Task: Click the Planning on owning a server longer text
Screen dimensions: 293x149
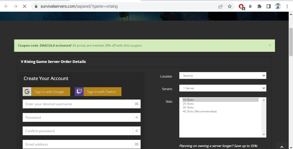Action: [219, 146]
